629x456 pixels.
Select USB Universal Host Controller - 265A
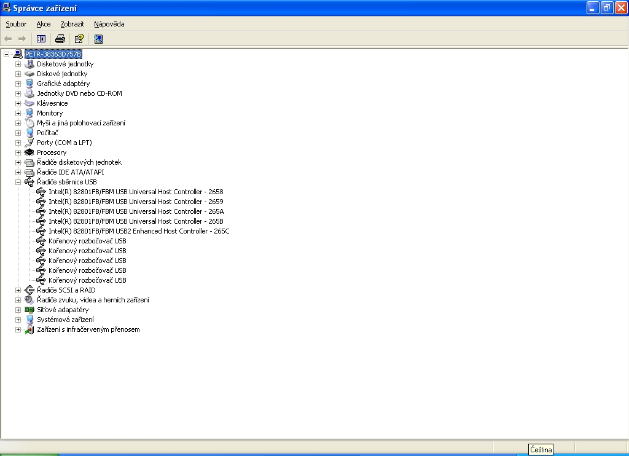click(x=136, y=211)
